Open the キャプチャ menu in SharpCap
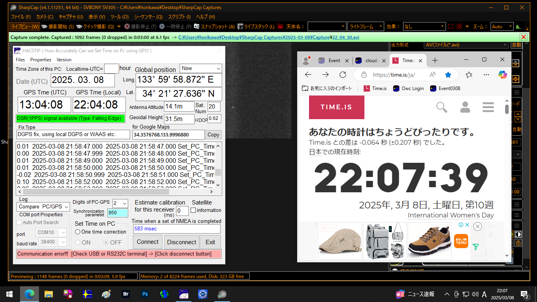This screenshot has height=302, width=537. click(71, 17)
